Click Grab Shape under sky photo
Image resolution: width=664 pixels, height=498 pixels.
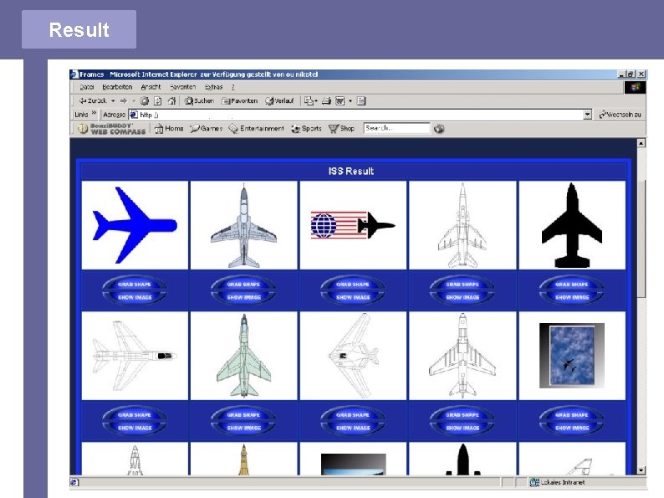coord(572,415)
